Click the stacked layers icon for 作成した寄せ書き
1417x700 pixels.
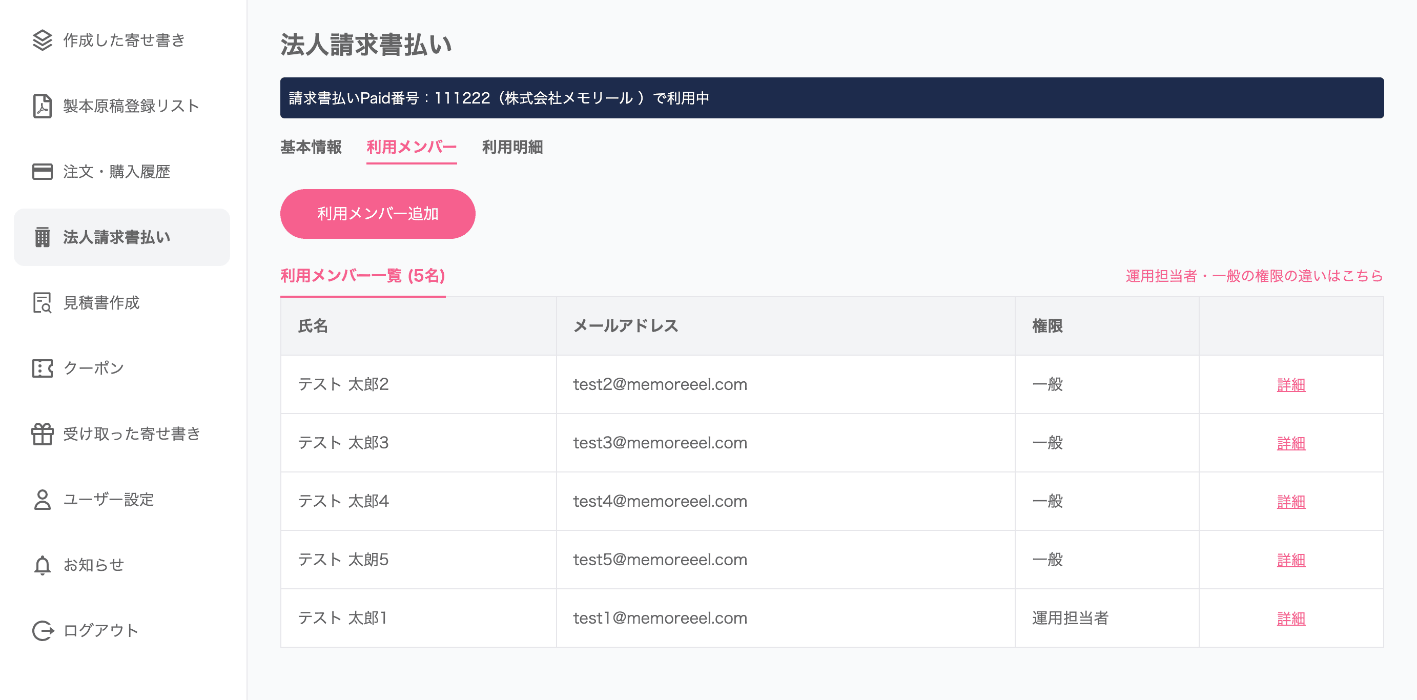(x=43, y=40)
